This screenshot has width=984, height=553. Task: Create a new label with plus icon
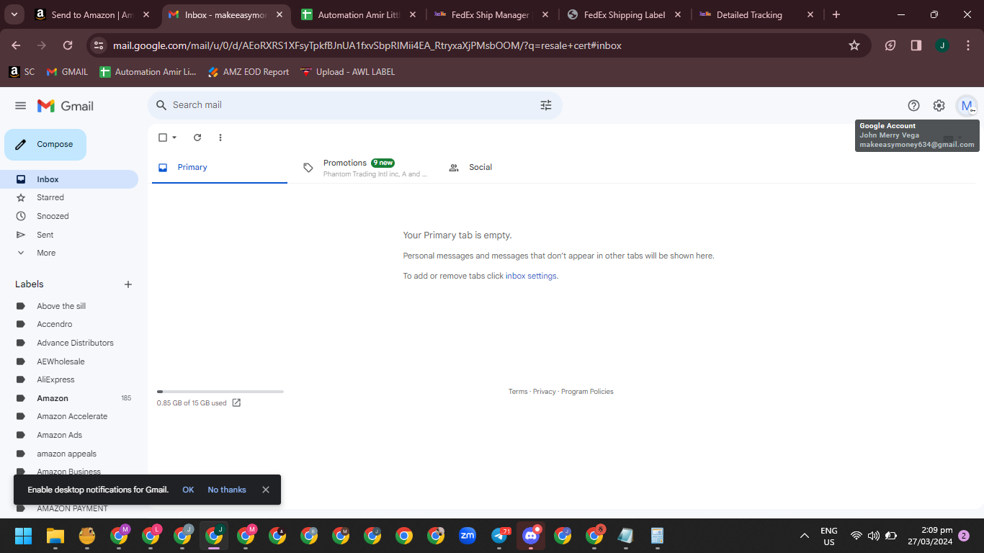128,284
